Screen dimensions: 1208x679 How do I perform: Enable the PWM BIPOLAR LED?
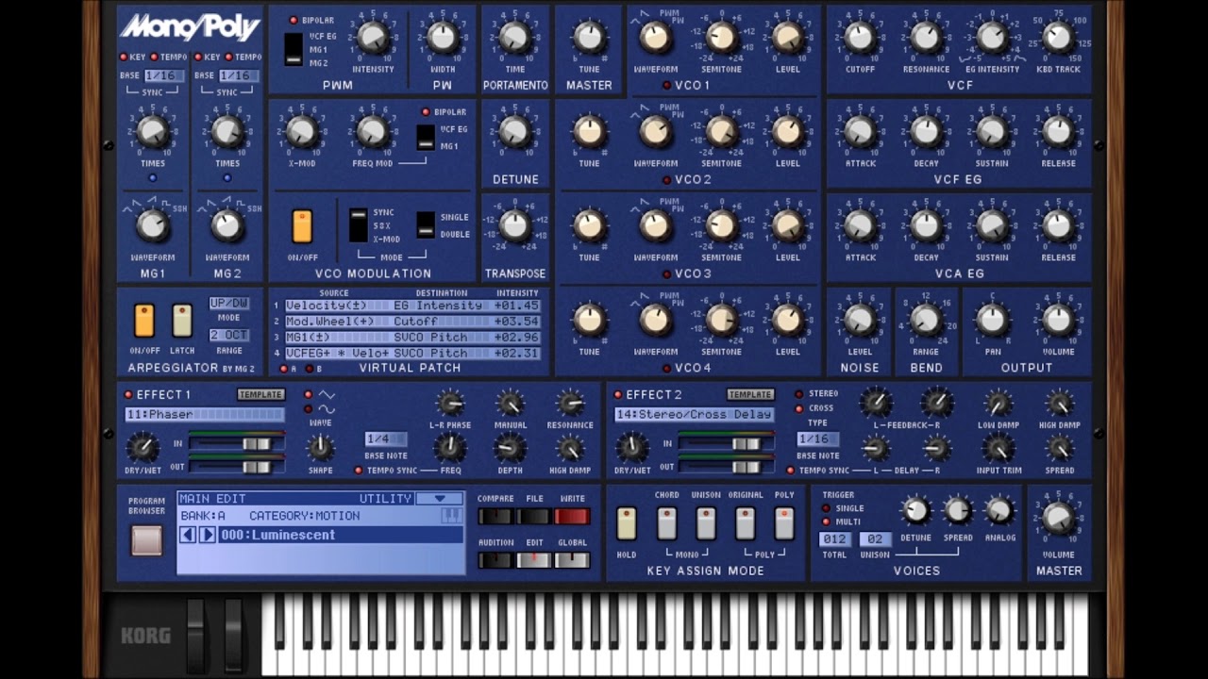click(x=294, y=20)
